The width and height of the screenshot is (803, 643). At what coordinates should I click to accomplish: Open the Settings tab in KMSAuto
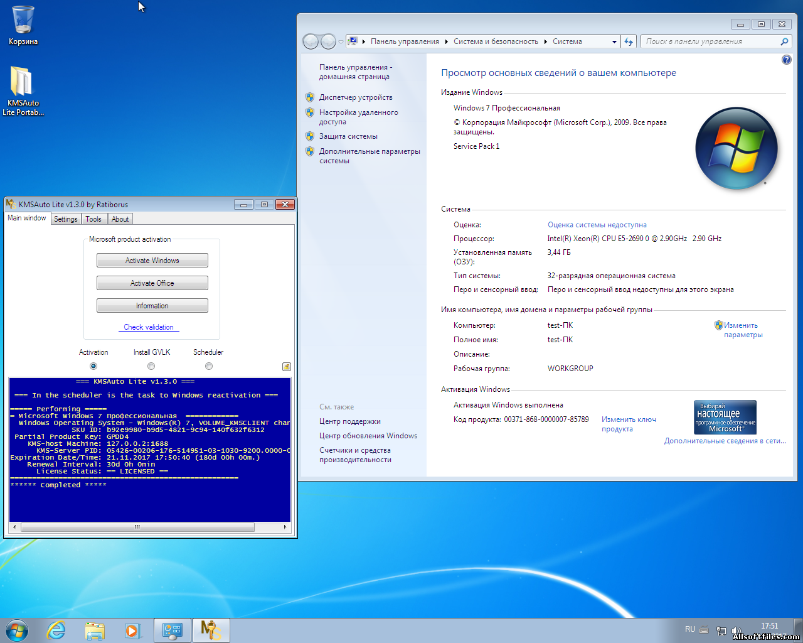pos(66,219)
